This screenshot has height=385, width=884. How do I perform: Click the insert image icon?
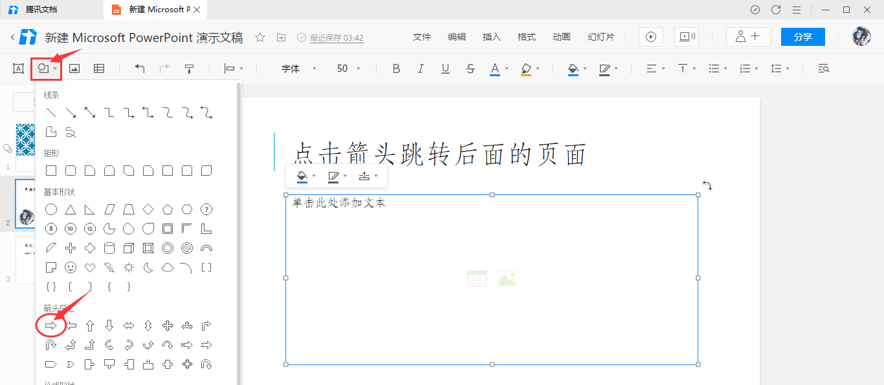(x=73, y=68)
